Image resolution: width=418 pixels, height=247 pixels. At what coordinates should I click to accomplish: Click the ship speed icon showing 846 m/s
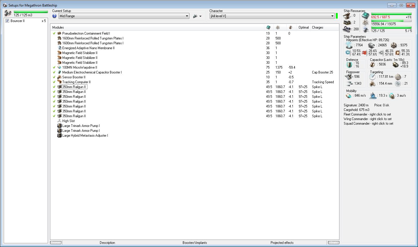tap(349, 96)
